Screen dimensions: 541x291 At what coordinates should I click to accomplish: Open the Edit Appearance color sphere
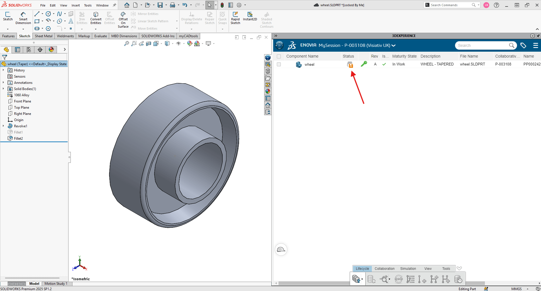pyautogui.click(x=189, y=43)
